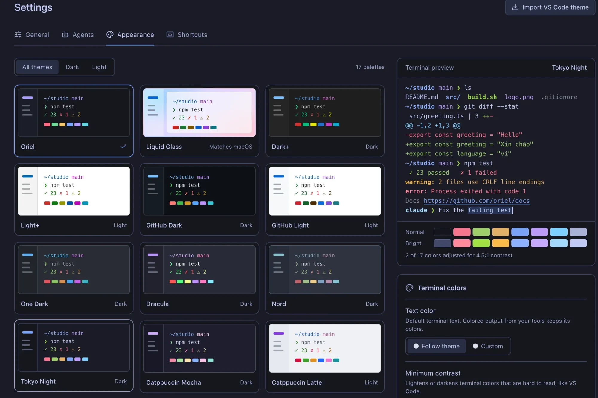Viewport: 598px width, 398px height.
Task: Open the Agents settings tab
Action: 78,35
